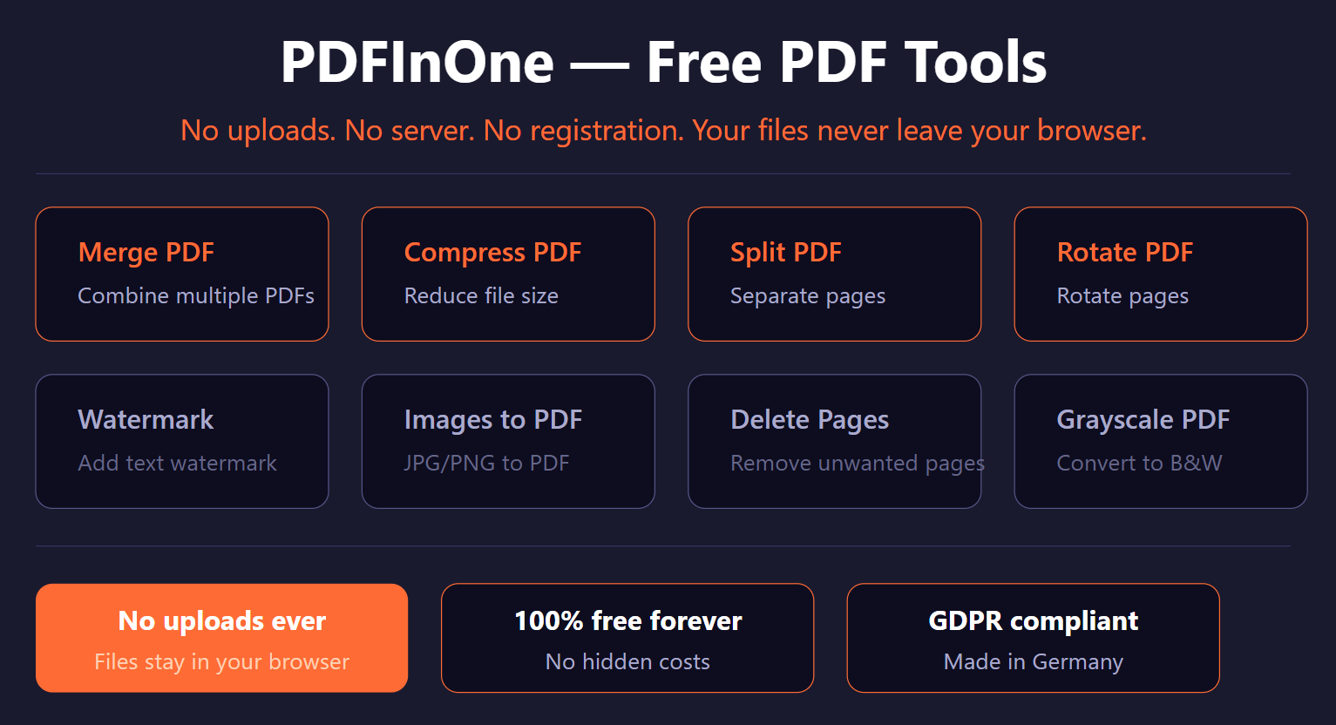The height and width of the screenshot is (725, 1336).
Task: Click the 'GDPR compliant' badge
Action: click(x=1033, y=637)
